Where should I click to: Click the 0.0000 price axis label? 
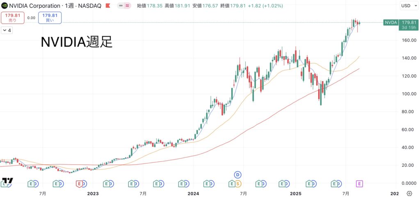click(408, 183)
